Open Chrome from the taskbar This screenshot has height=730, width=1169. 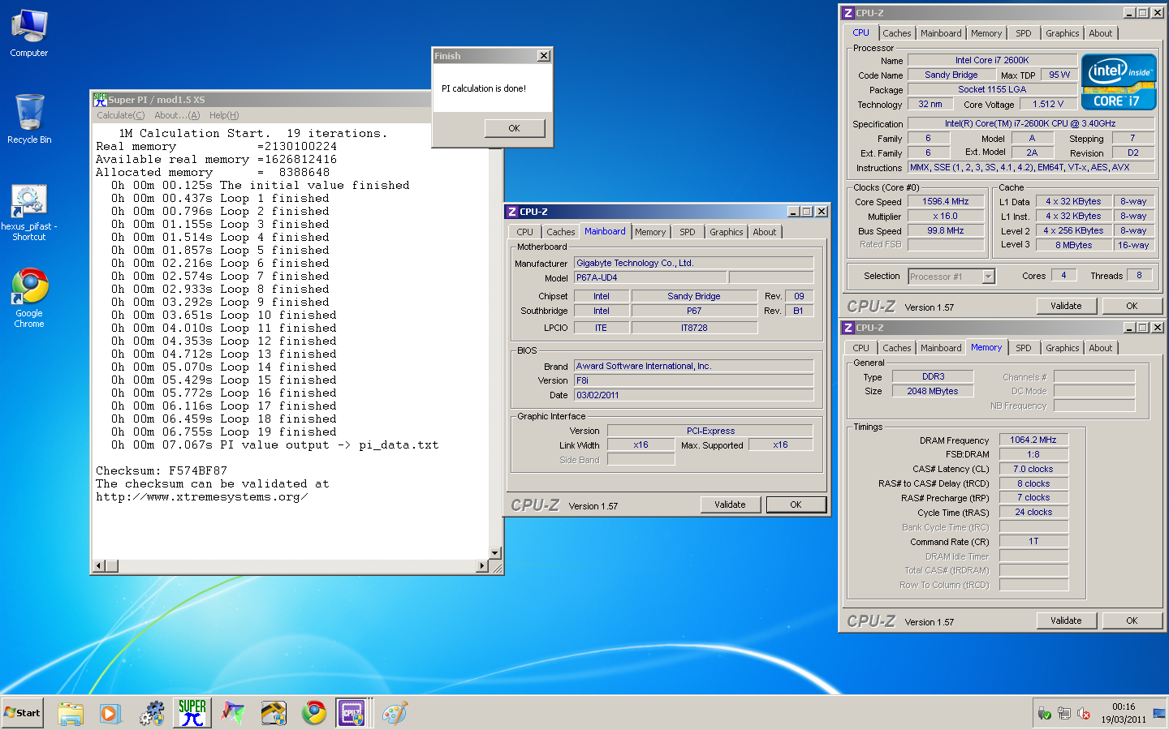314,713
